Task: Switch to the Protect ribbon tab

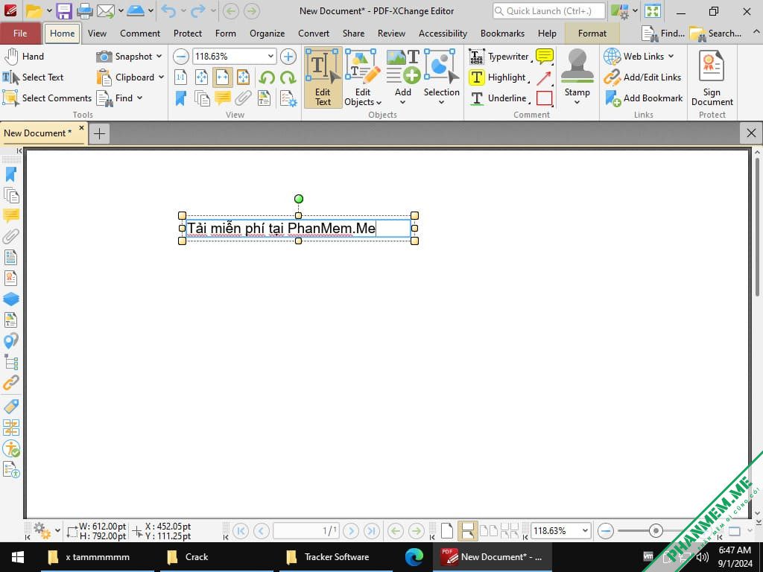Action: pos(187,33)
